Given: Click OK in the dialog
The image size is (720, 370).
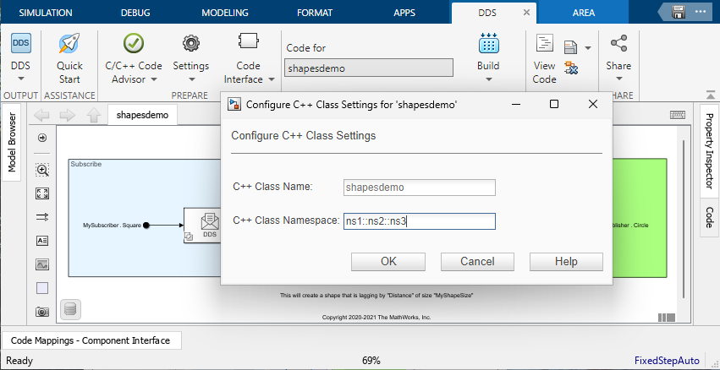Looking at the screenshot, I should [388, 262].
